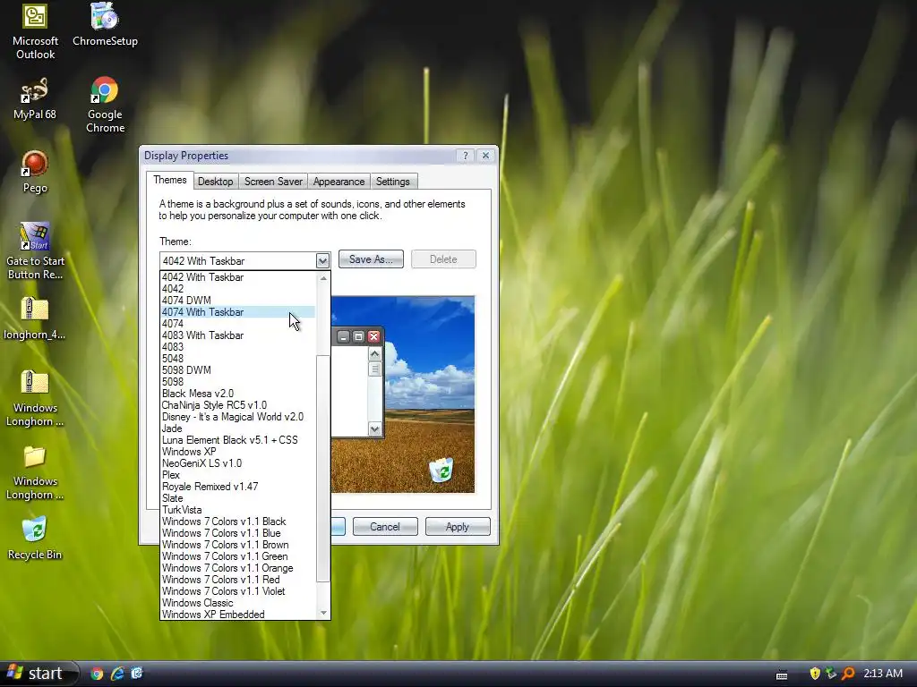917x687 pixels.
Task: Click the Cancel button
Action: (x=385, y=527)
